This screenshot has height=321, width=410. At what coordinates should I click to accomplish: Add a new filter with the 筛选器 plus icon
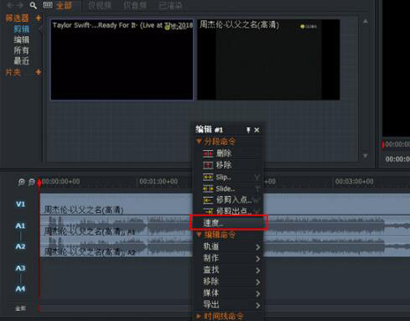[x=39, y=18]
